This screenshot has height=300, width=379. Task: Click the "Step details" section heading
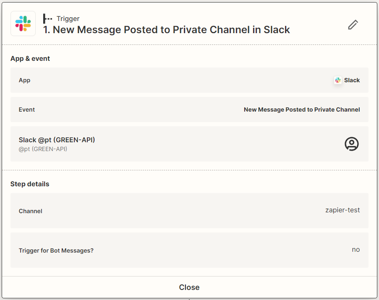[x=30, y=184]
